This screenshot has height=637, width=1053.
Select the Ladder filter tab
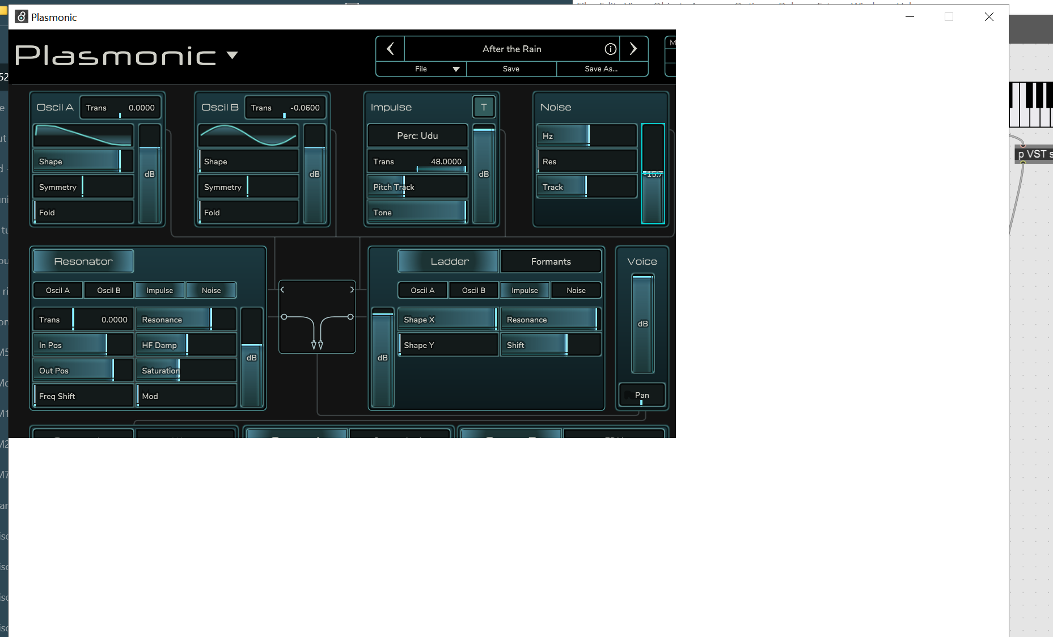click(x=449, y=261)
